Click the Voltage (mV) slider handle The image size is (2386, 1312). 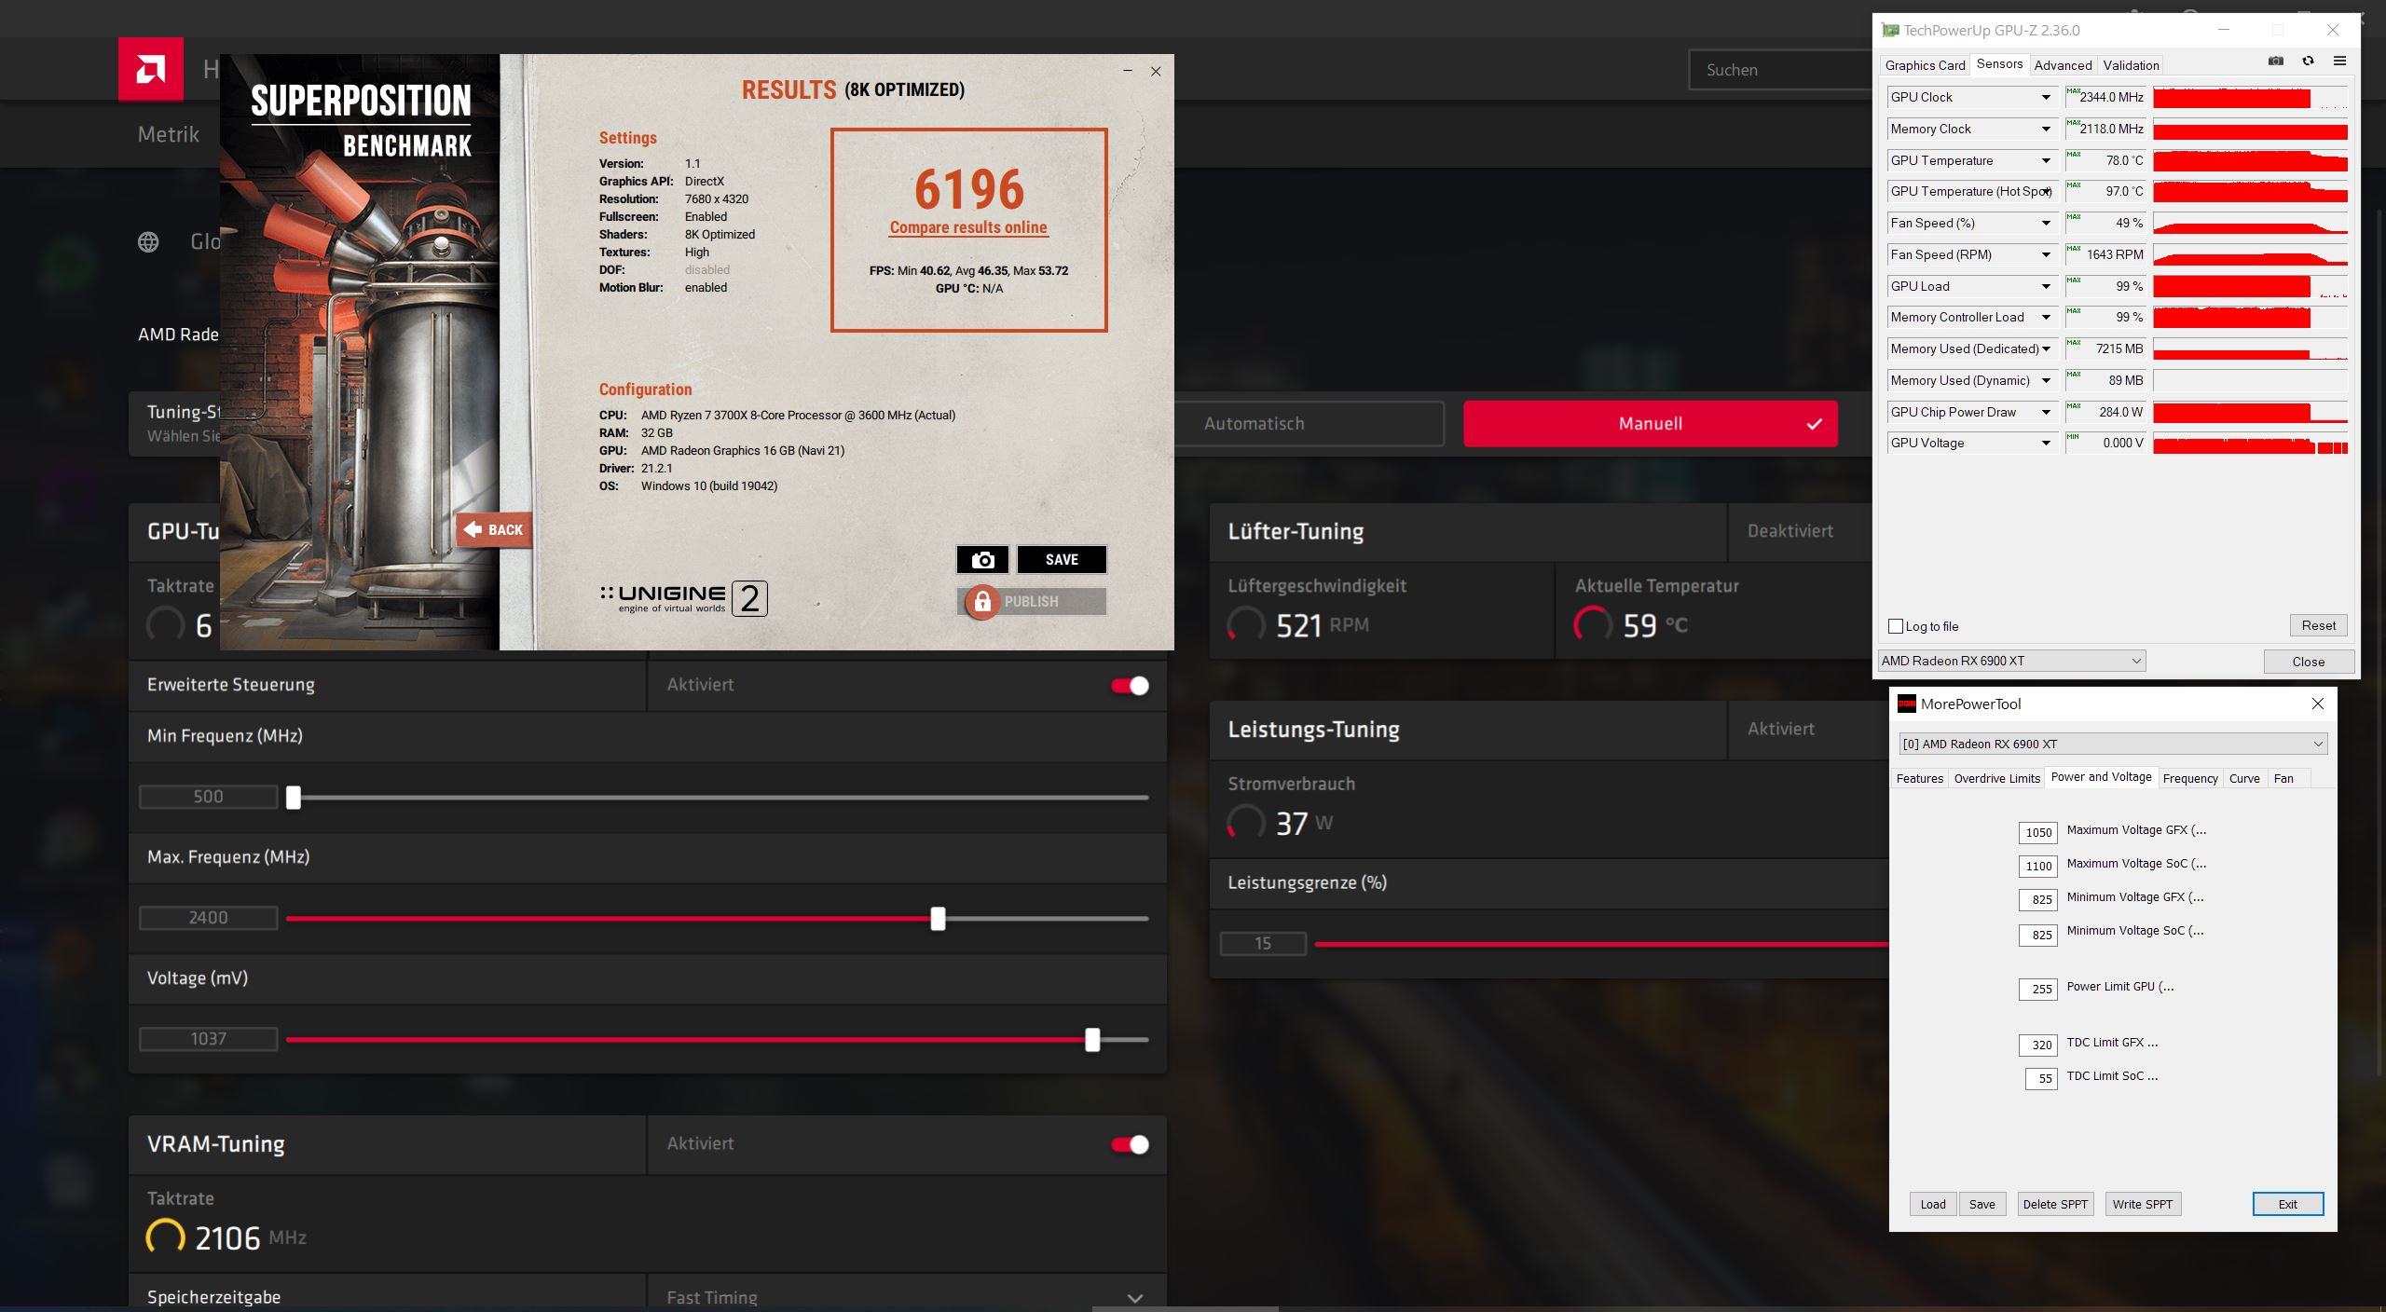point(1092,1040)
